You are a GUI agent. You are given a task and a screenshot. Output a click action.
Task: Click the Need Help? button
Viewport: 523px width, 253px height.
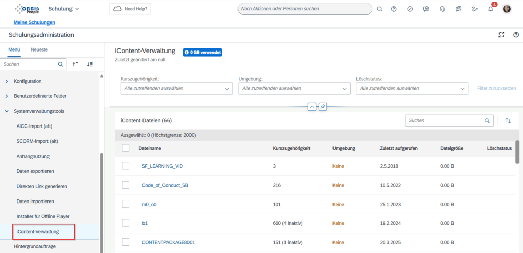[130, 9]
